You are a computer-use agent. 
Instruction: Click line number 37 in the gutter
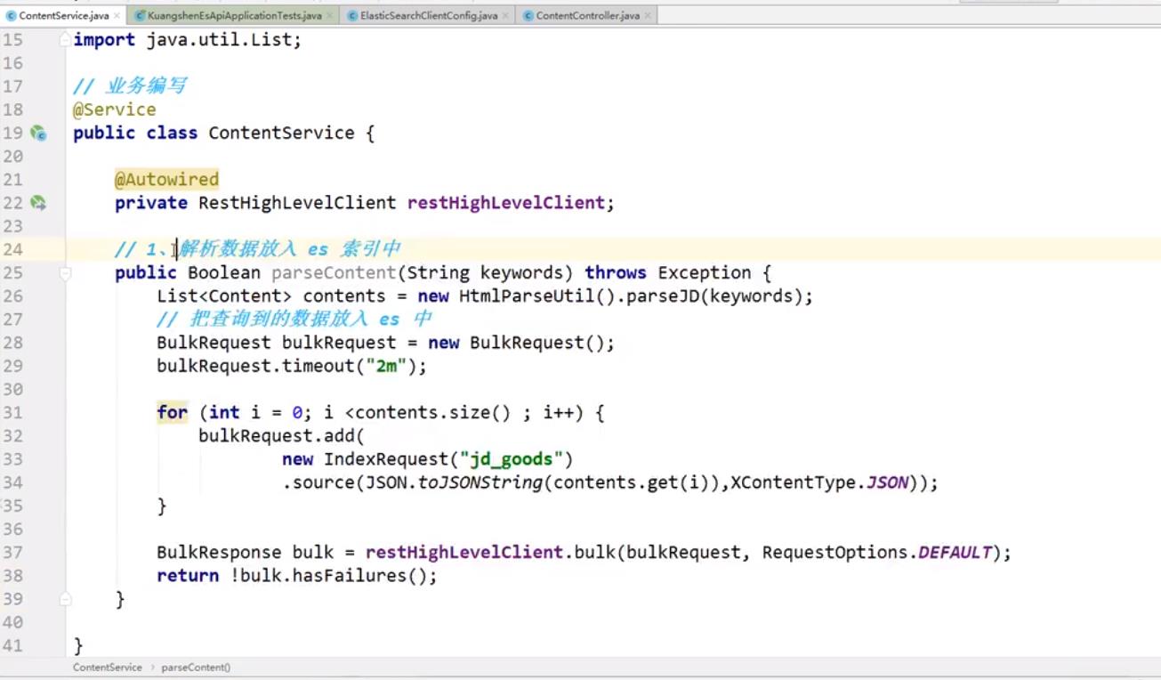pyautogui.click(x=12, y=552)
